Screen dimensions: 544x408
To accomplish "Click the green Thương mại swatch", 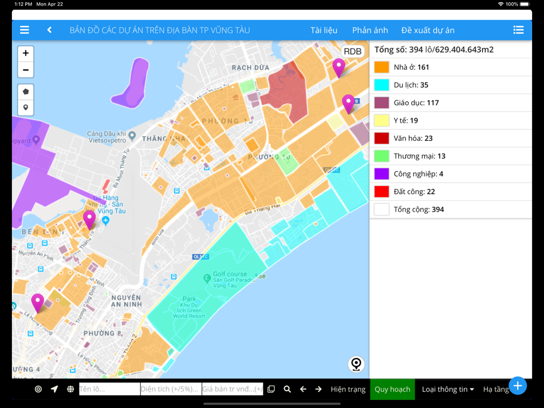I will click(x=381, y=156).
